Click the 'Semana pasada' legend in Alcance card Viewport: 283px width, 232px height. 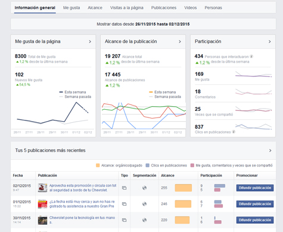(165, 97)
